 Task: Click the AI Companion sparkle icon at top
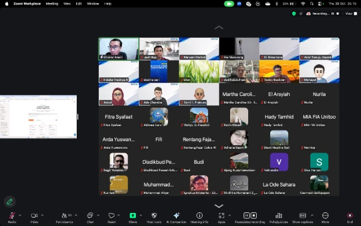301,14
